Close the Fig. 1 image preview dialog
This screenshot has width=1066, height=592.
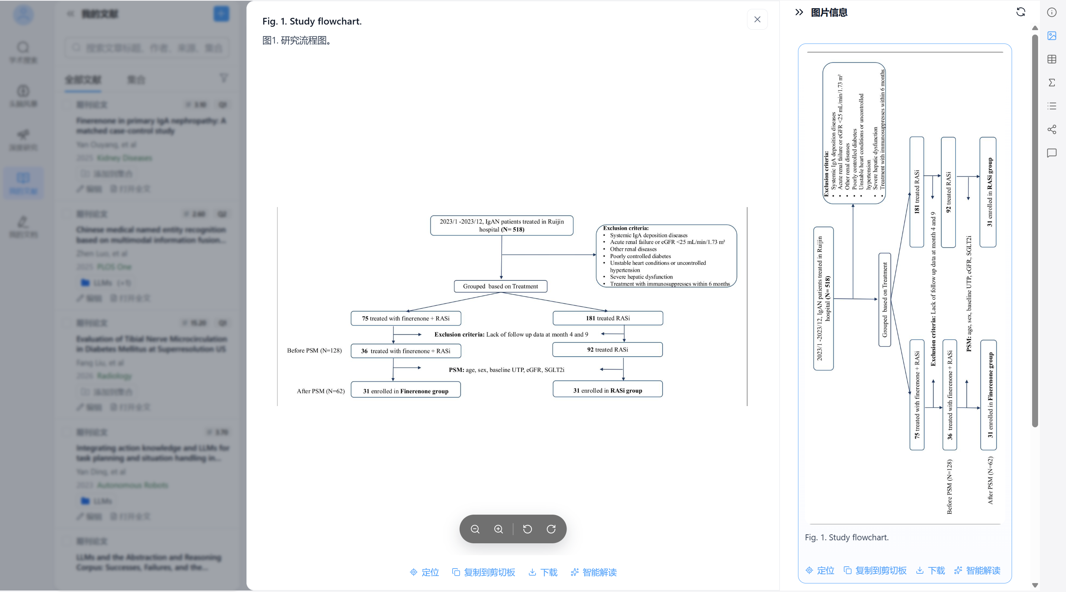click(757, 19)
